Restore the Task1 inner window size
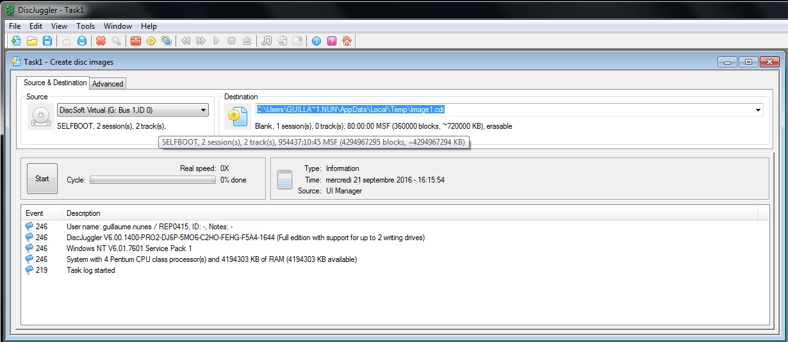 (x=748, y=62)
